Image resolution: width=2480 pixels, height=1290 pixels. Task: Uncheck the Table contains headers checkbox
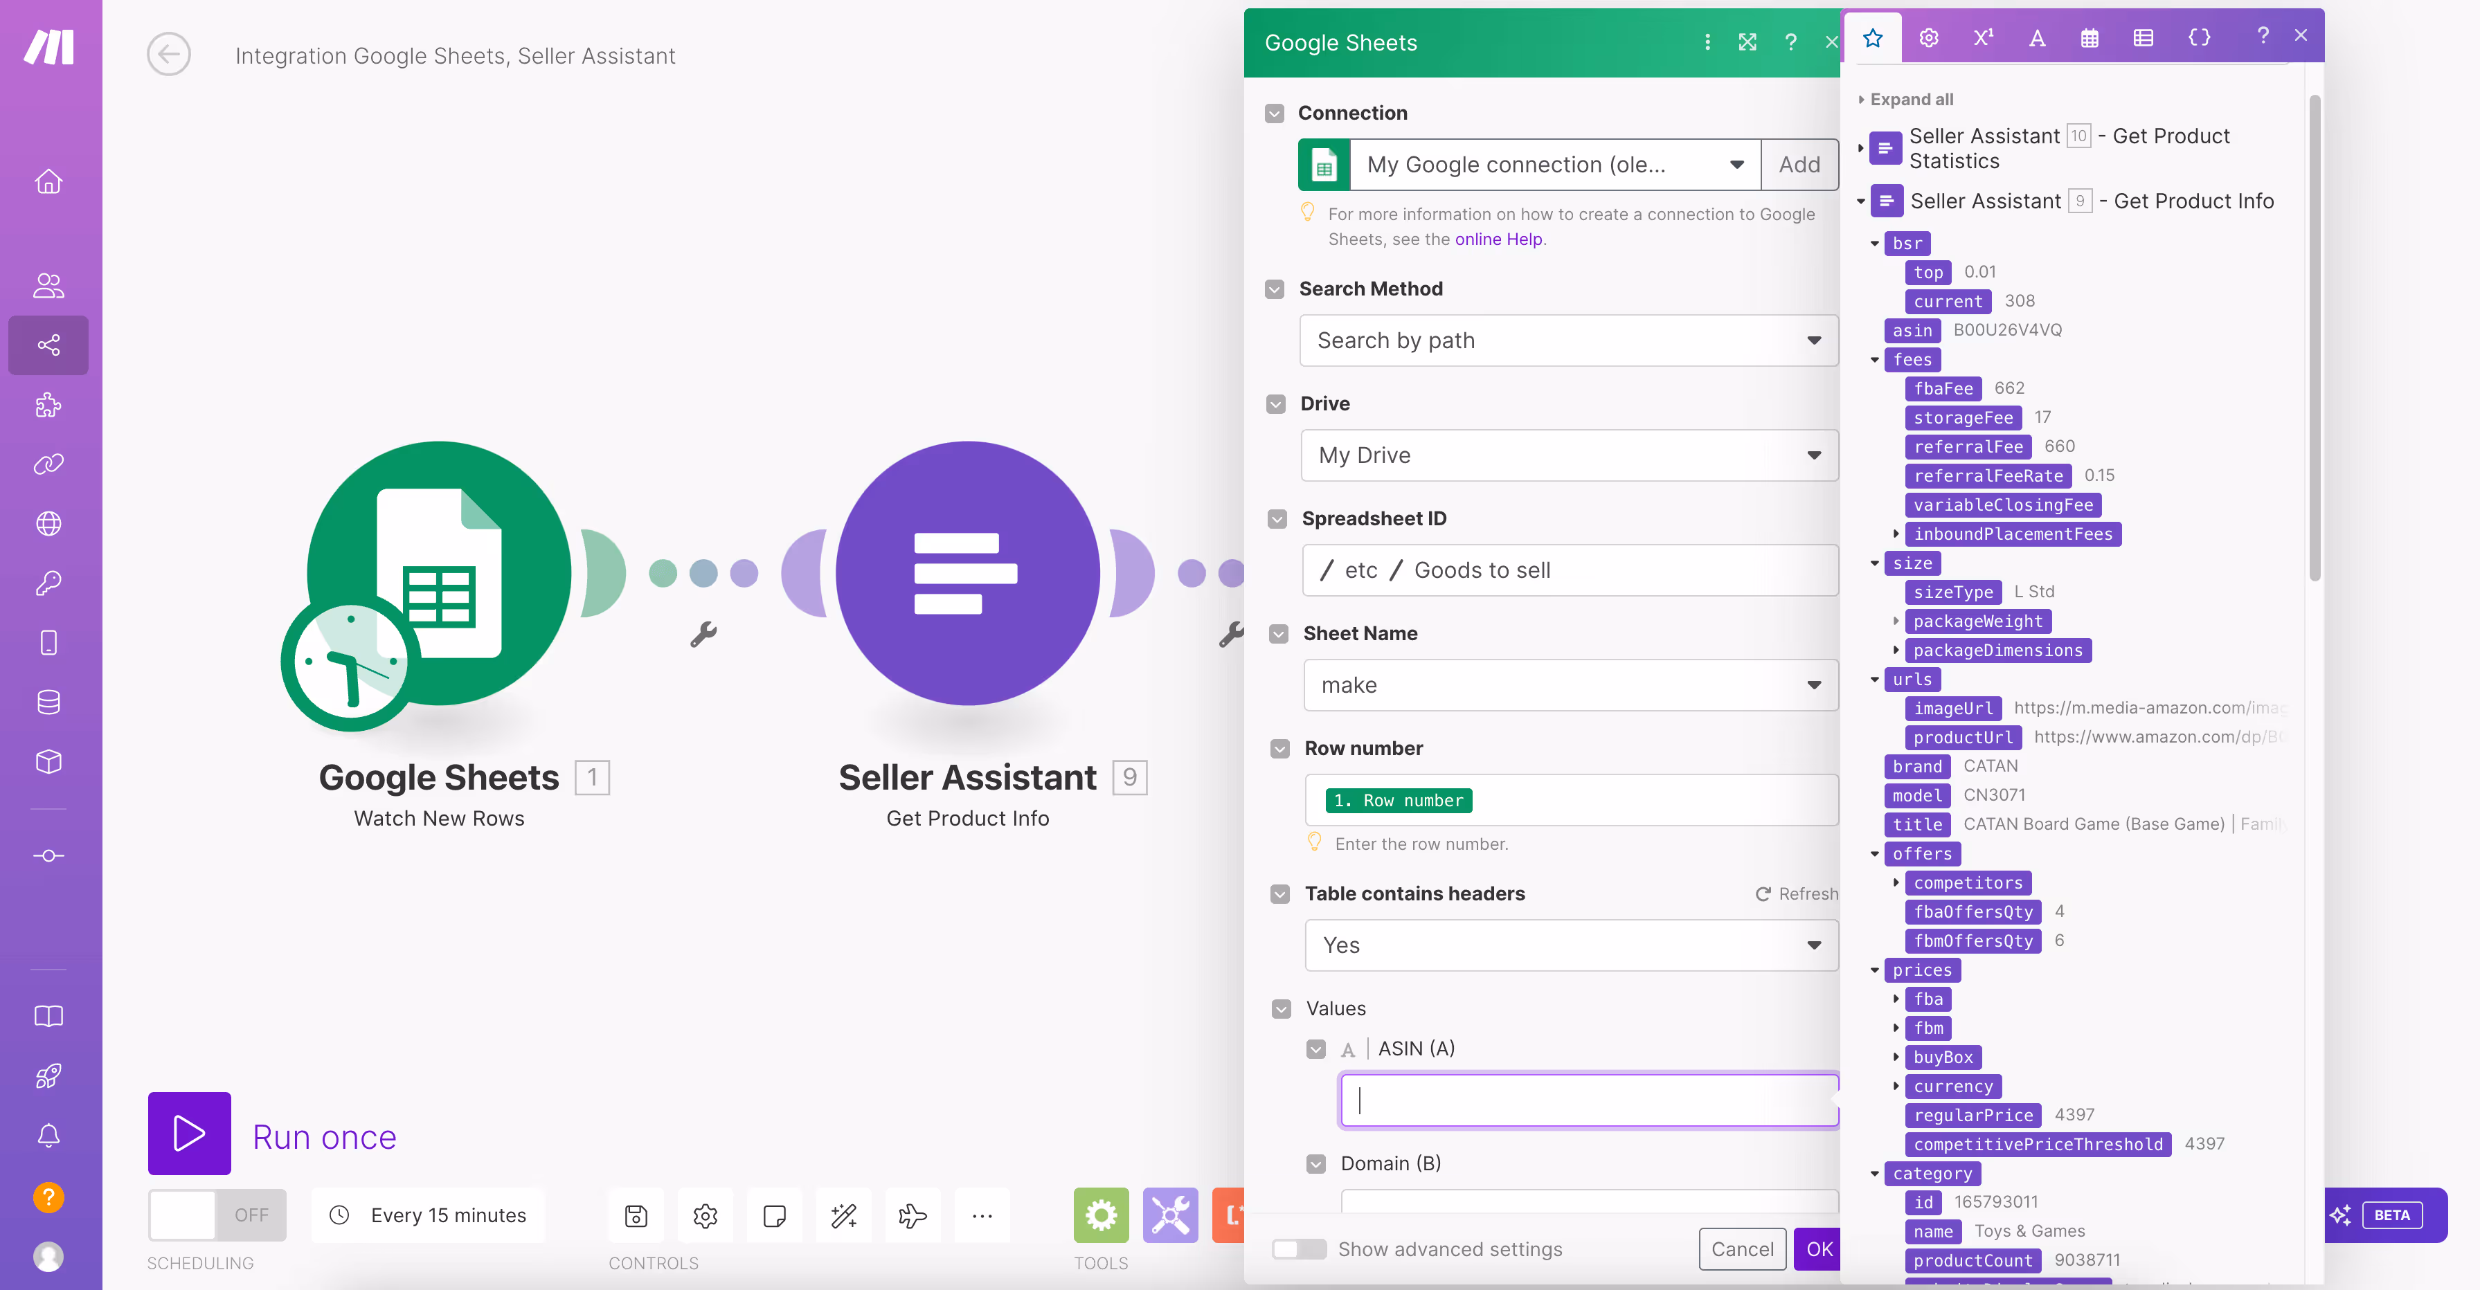point(1279,893)
